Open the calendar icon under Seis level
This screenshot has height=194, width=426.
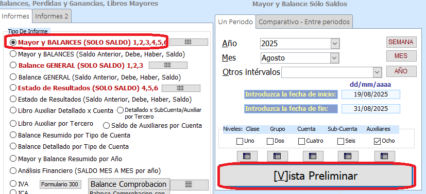(x=348, y=156)
